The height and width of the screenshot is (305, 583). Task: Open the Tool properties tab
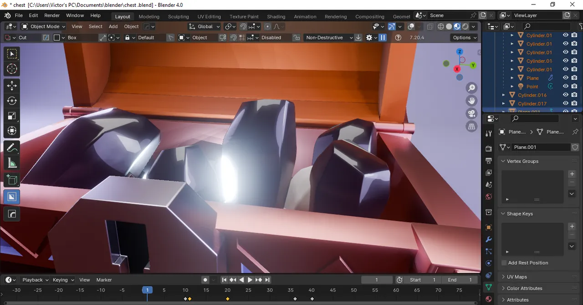pyautogui.click(x=489, y=133)
